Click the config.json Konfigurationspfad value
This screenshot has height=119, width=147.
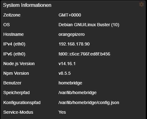[x=89, y=102]
